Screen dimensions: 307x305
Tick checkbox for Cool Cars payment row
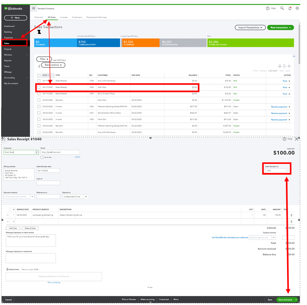pos(39,100)
